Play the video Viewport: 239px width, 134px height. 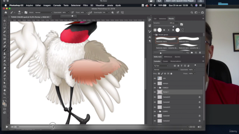[7, 127]
